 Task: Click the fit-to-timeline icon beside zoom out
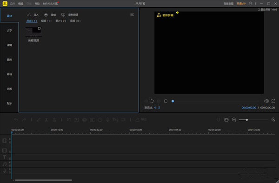click(x=226, y=120)
